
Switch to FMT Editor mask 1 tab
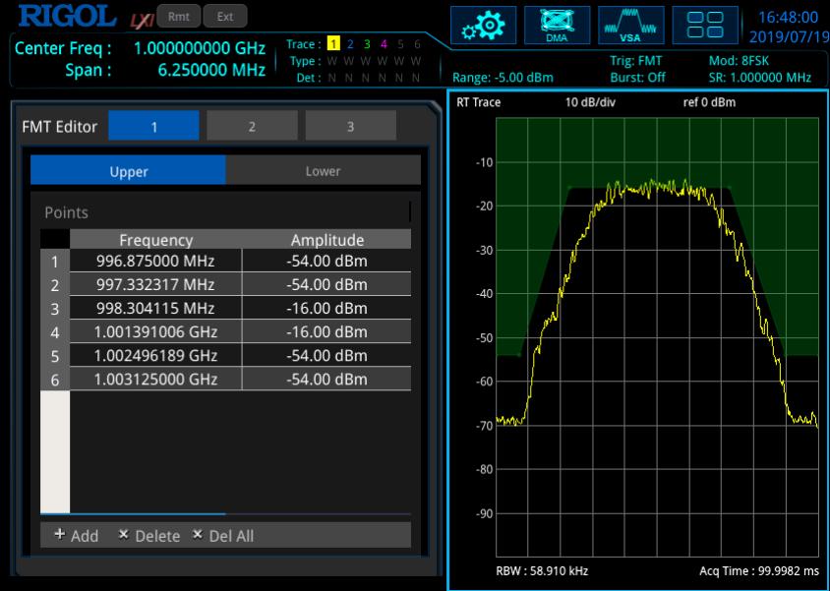click(154, 126)
